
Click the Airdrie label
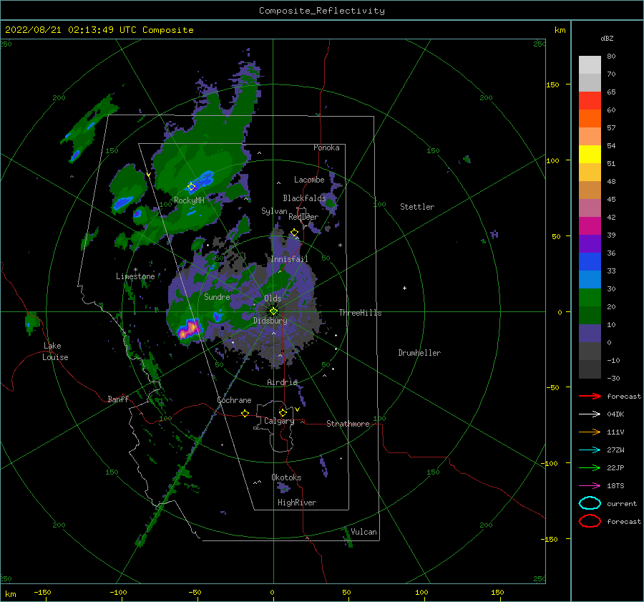282,382
